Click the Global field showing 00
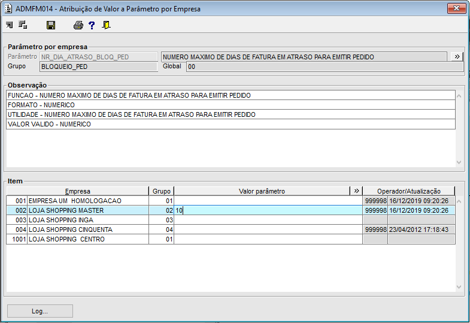 pos(325,67)
